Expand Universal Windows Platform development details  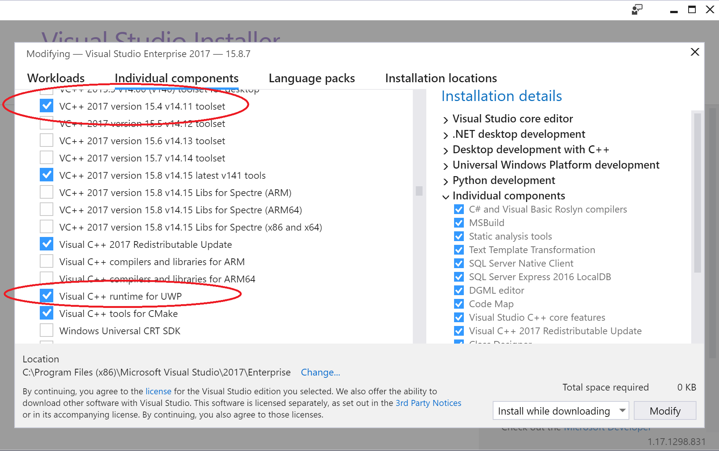(x=445, y=166)
